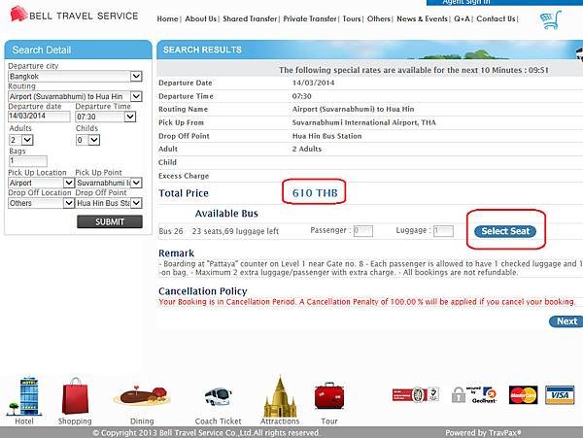The height and width of the screenshot is (438, 583).
Task: Click the Bags input field
Action: [x=28, y=161]
